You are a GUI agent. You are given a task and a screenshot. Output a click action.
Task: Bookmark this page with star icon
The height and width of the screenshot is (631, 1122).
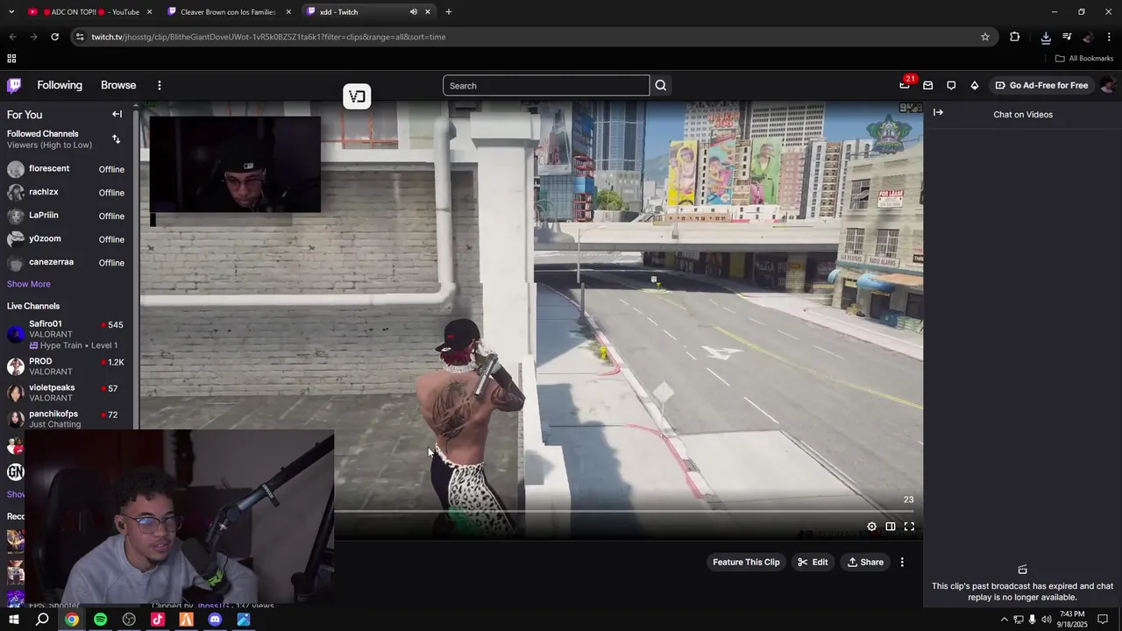point(985,37)
